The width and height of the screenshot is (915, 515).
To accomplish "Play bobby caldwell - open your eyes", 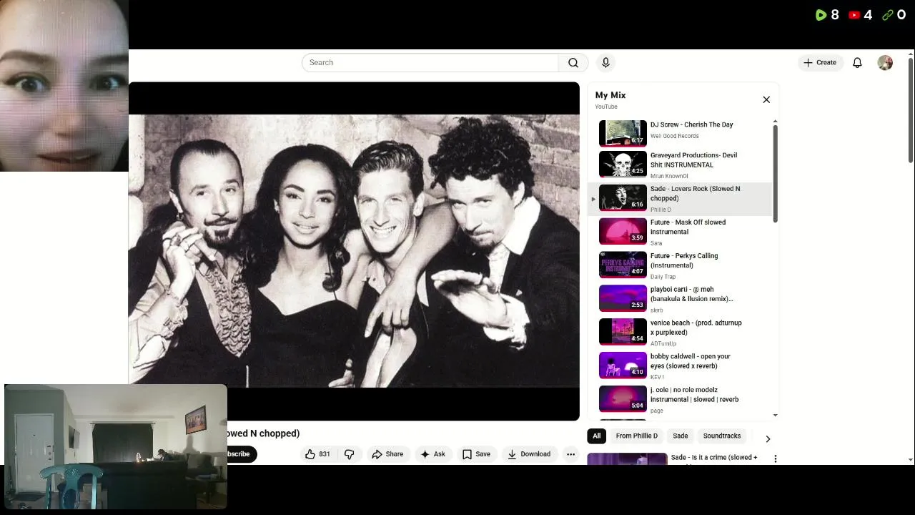I will pos(691,361).
